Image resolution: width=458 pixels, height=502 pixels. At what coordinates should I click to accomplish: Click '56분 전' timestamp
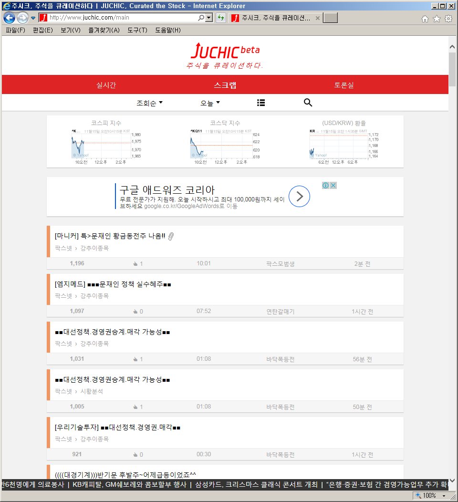pos(362,359)
